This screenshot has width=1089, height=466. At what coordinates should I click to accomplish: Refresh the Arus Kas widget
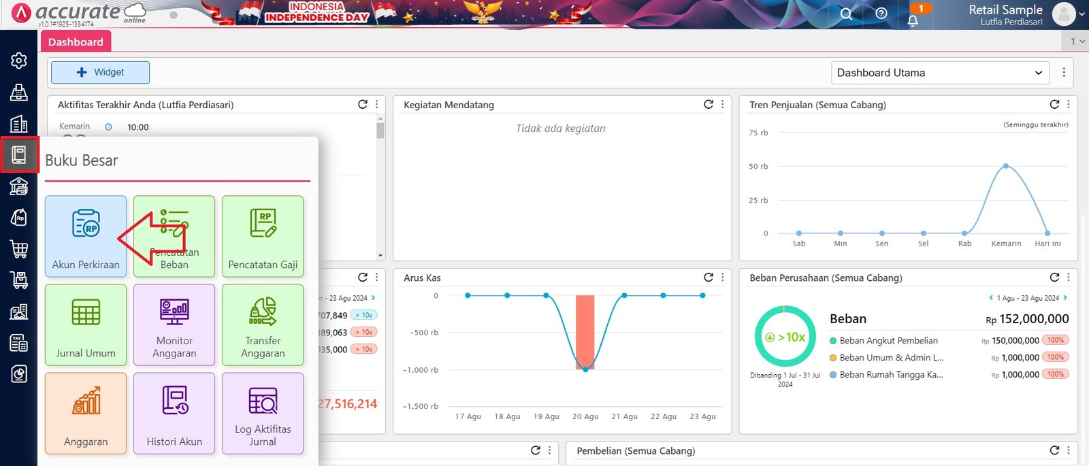click(709, 278)
